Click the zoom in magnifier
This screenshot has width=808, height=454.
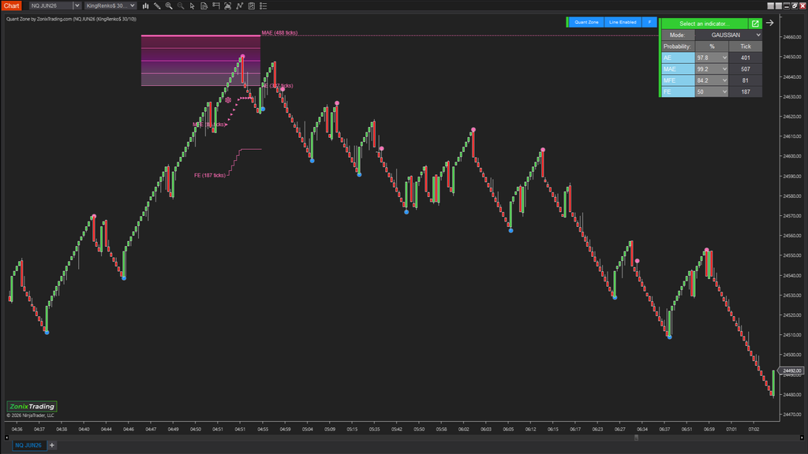click(169, 6)
